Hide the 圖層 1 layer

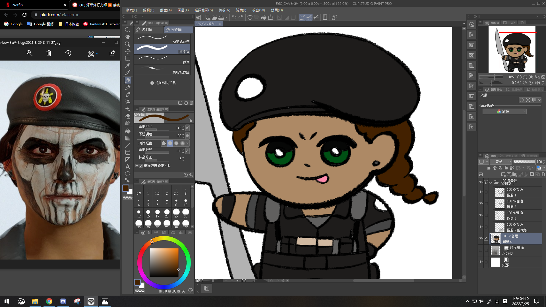tap(481, 192)
